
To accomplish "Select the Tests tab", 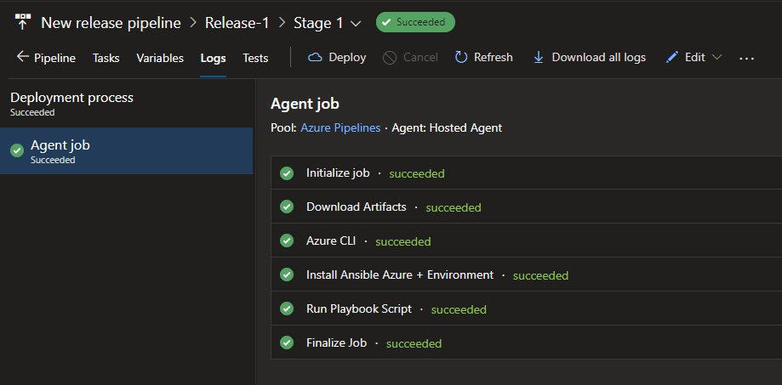I will click(255, 58).
